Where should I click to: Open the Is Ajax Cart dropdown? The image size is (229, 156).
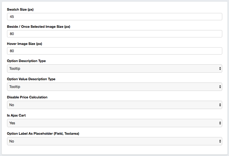tap(115, 123)
